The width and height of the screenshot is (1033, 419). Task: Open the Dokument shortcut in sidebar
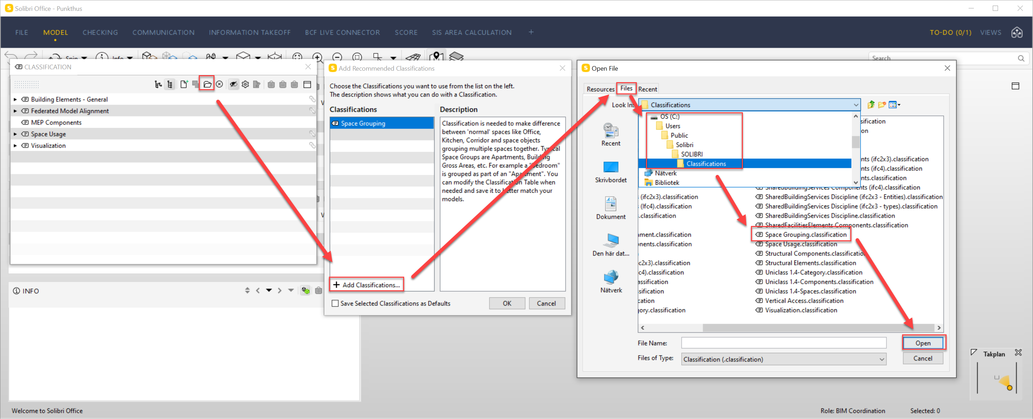(x=610, y=208)
